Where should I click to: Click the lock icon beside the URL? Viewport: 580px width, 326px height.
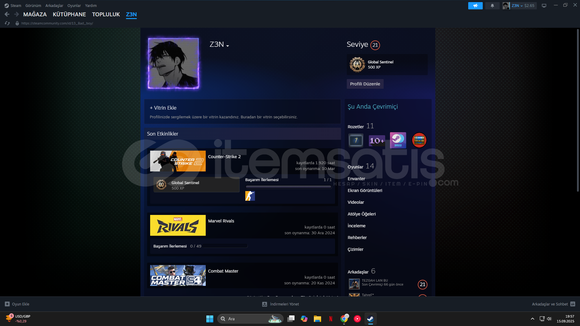pos(17,23)
